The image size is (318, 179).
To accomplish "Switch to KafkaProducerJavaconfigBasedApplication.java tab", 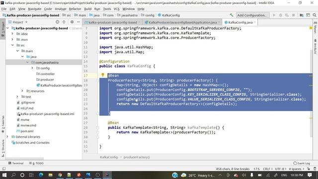I will click(x=182, y=22).
